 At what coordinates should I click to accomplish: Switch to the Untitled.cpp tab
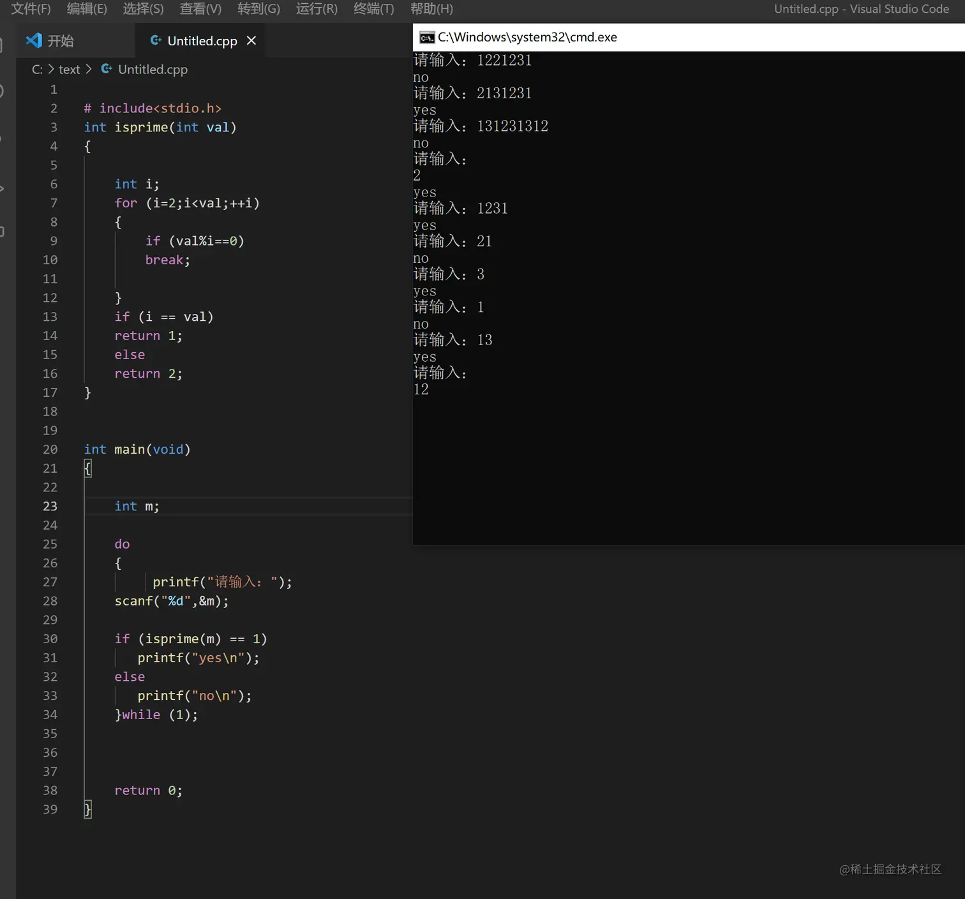point(202,41)
